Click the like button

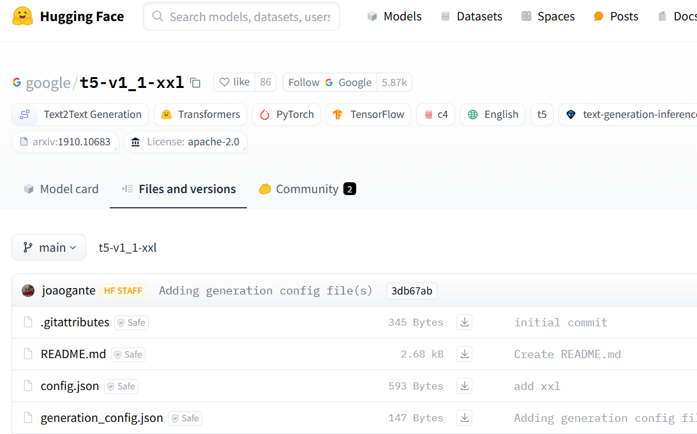pyautogui.click(x=235, y=82)
